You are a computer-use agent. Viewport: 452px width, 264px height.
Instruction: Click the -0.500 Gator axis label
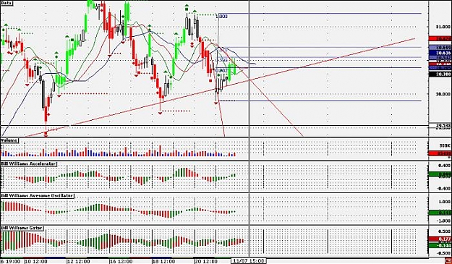tap(444, 253)
